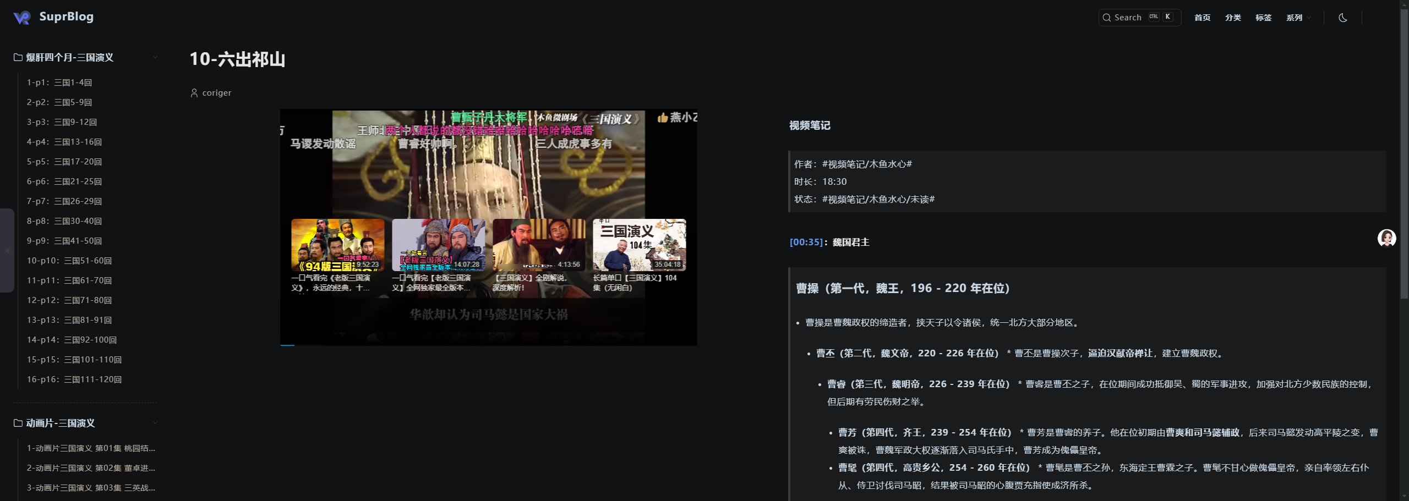
Task: Open 分类 navigation item
Action: tap(1233, 18)
